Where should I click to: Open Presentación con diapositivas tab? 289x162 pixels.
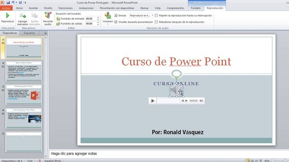click(x=117, y=8)
